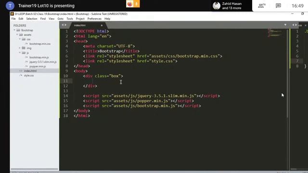308x173 pixels.
Task: Click the div class="box" line
Action: coord(103,76)
